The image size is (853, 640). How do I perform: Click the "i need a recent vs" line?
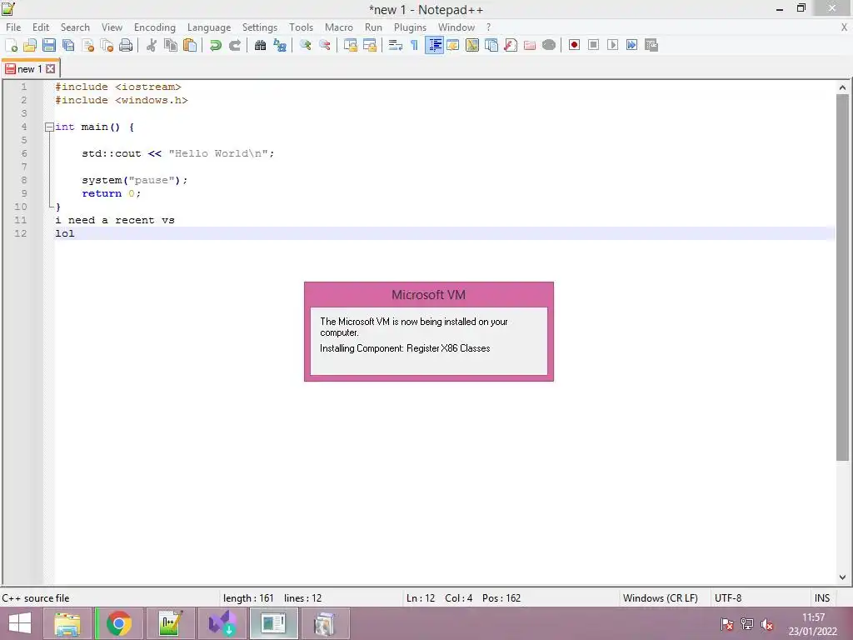click(x=115, y=220)
